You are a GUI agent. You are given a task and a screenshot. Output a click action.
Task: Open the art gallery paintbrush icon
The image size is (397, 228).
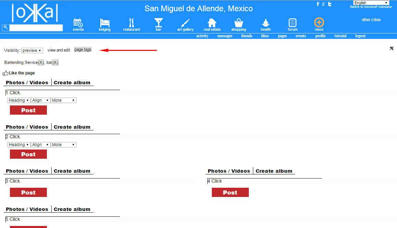185,23
